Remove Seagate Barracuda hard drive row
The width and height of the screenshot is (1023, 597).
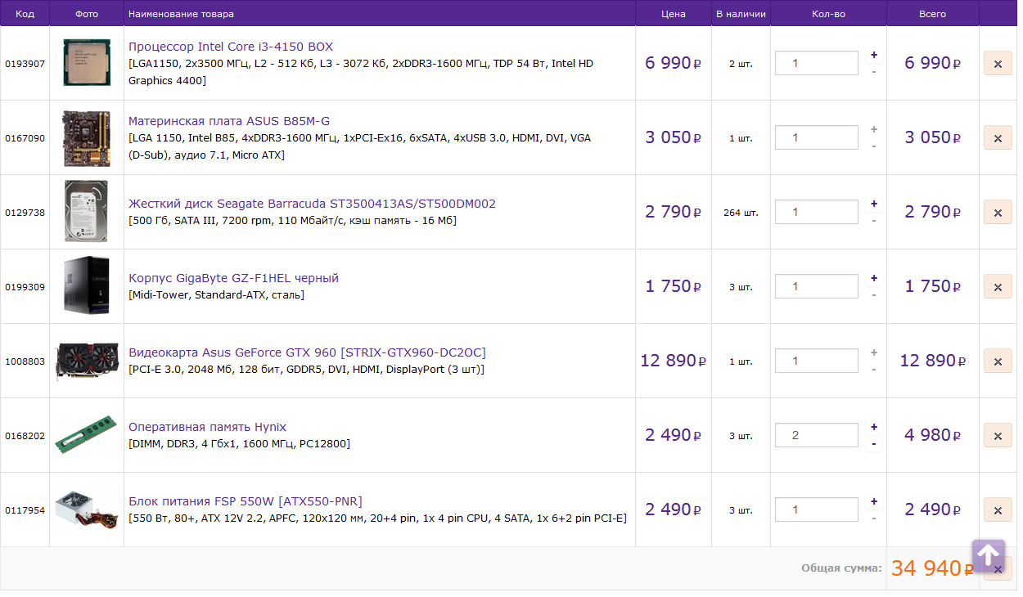pos(998,213)
